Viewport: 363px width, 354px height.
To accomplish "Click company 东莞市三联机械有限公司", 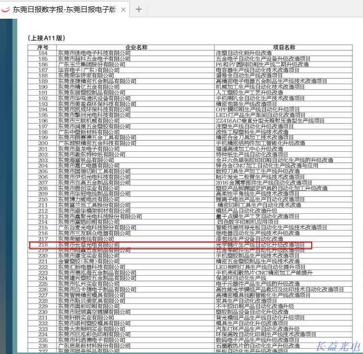I will point(89,121).
